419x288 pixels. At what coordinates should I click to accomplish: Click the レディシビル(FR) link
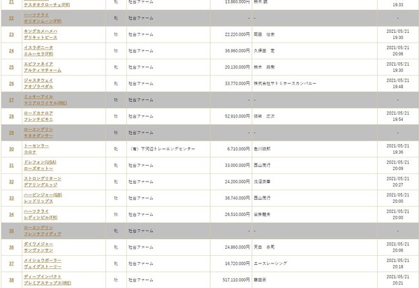tap(41, 217)
